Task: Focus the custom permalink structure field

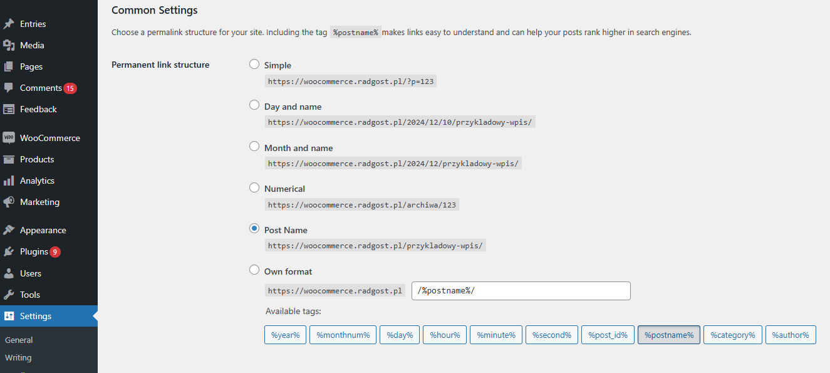Action: pyautogui.click(x=521, y=291)
